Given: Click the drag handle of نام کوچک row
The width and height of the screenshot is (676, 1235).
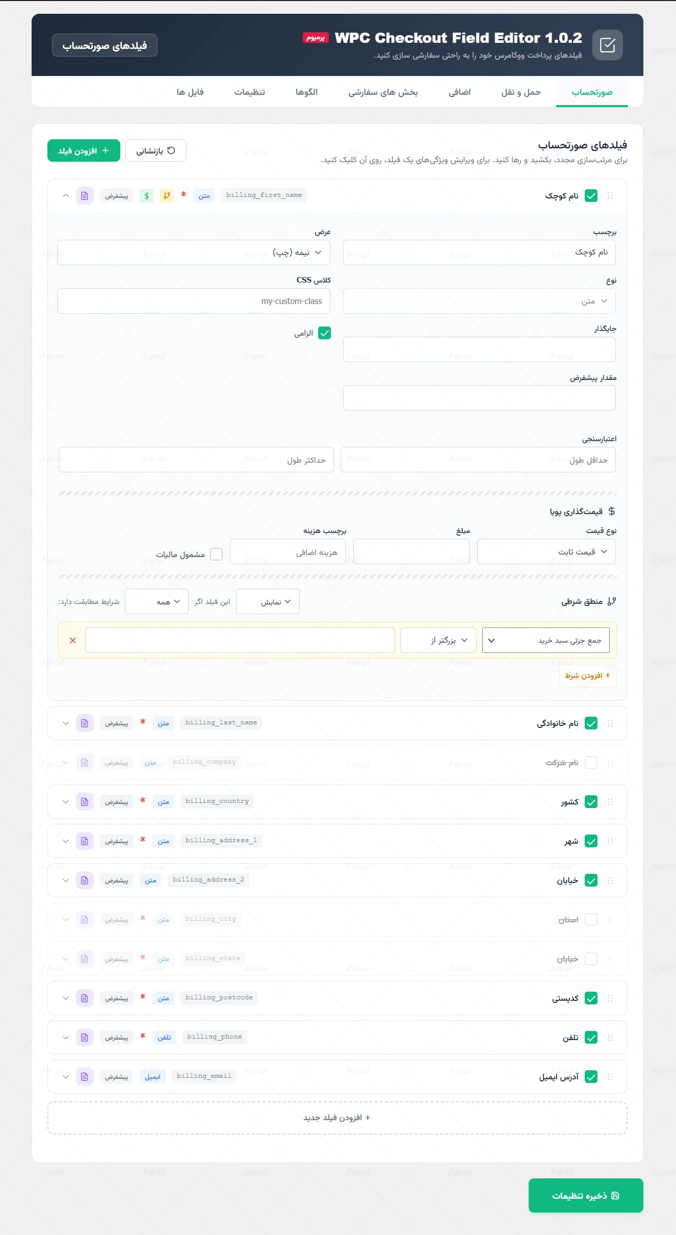Looking at the screenshot, I should (x=610, y=195).
